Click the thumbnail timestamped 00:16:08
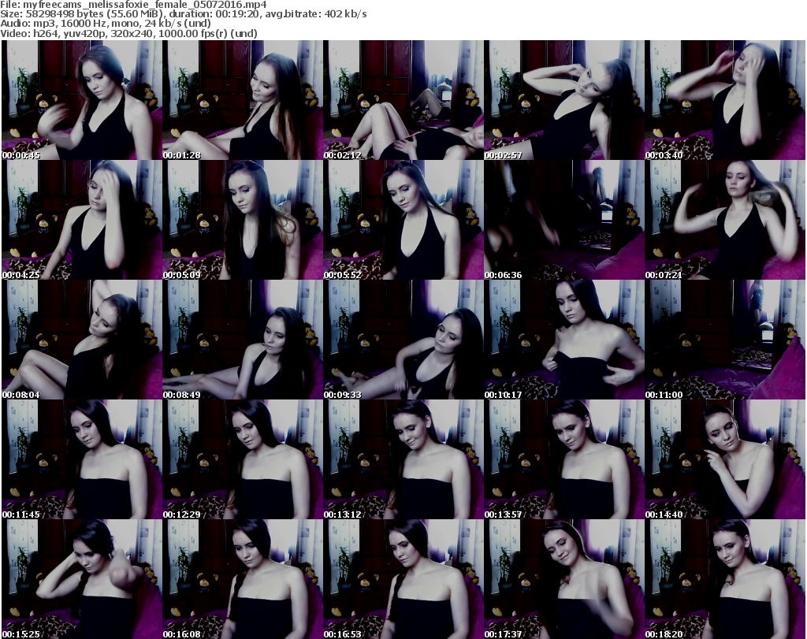Viewport: 807px width, 639px height. coord(243,579)
